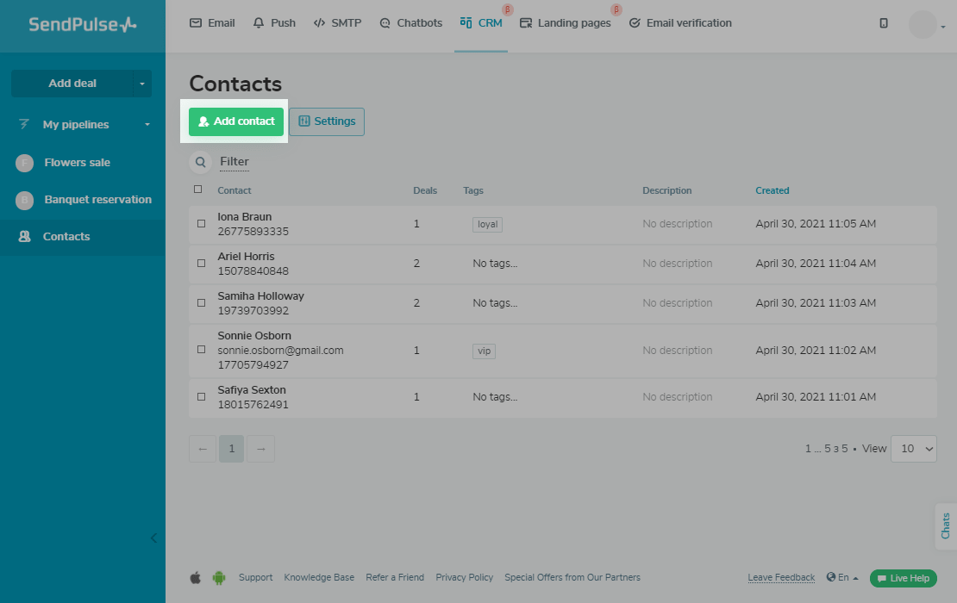Open the Safiya Sexton contact
Image resolution: width=957 pixels, height=603 pixels.
(x=252, y=390)
